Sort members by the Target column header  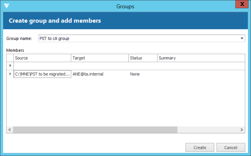click(x=100, y=58)
